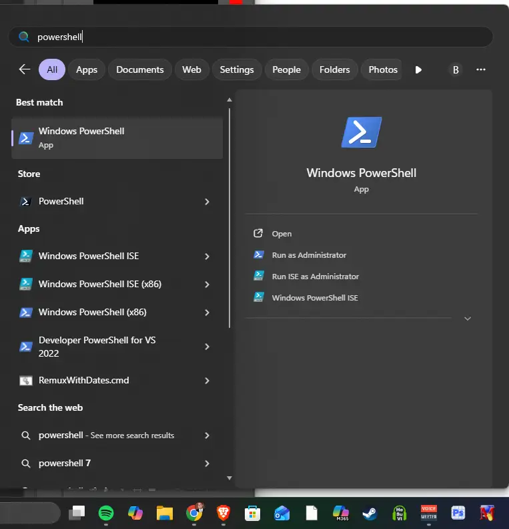Image resolution: width=509 pixels, height=529 pixels.
Task: Expand the RemuxWithDates.cmd chevron
Action: (207, 381)
